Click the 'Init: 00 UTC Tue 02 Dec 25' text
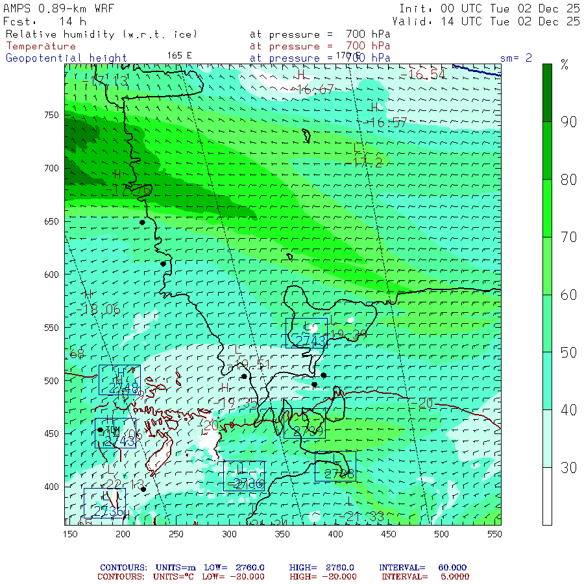Screen dimensions: 584x584 click(x=489, y=8)
